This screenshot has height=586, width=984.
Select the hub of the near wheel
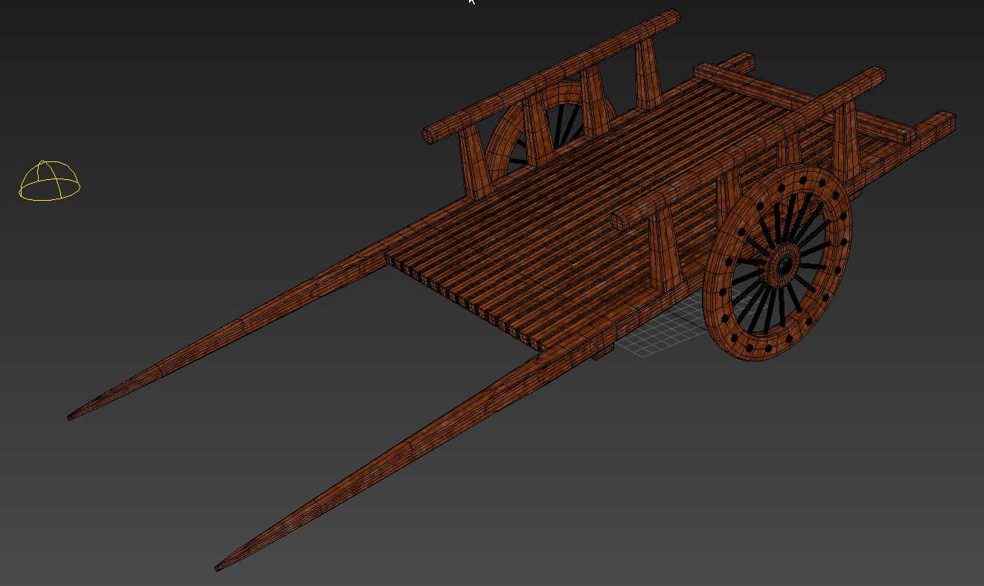click(x=783, y=264)
